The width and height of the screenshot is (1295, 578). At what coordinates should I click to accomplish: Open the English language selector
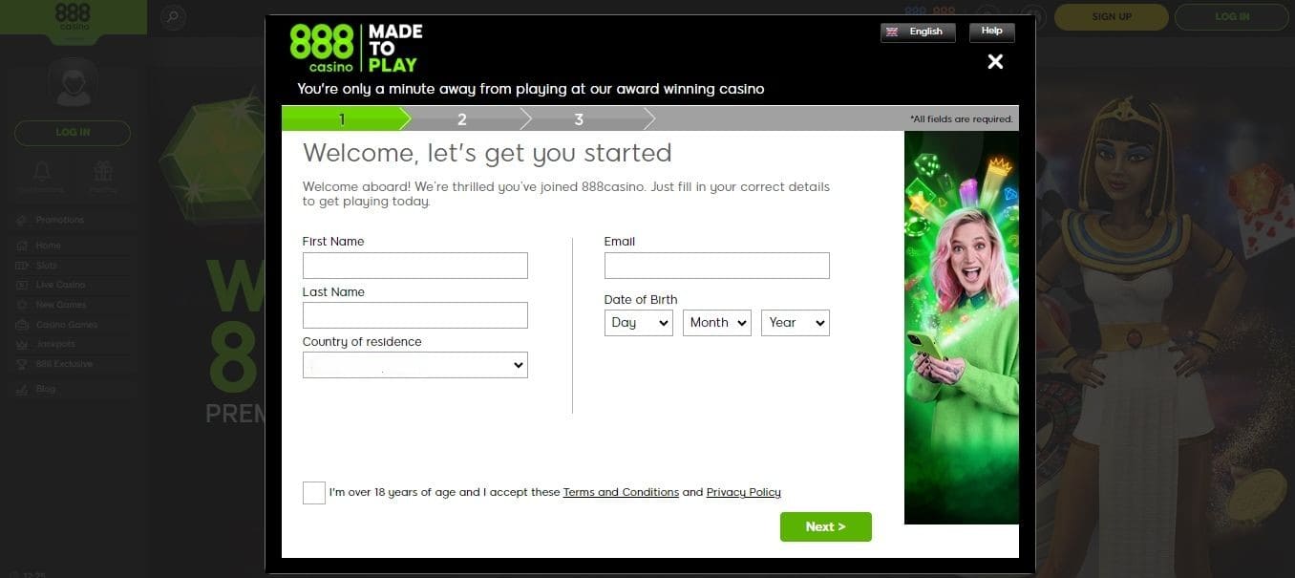click(x=917, y=32)
